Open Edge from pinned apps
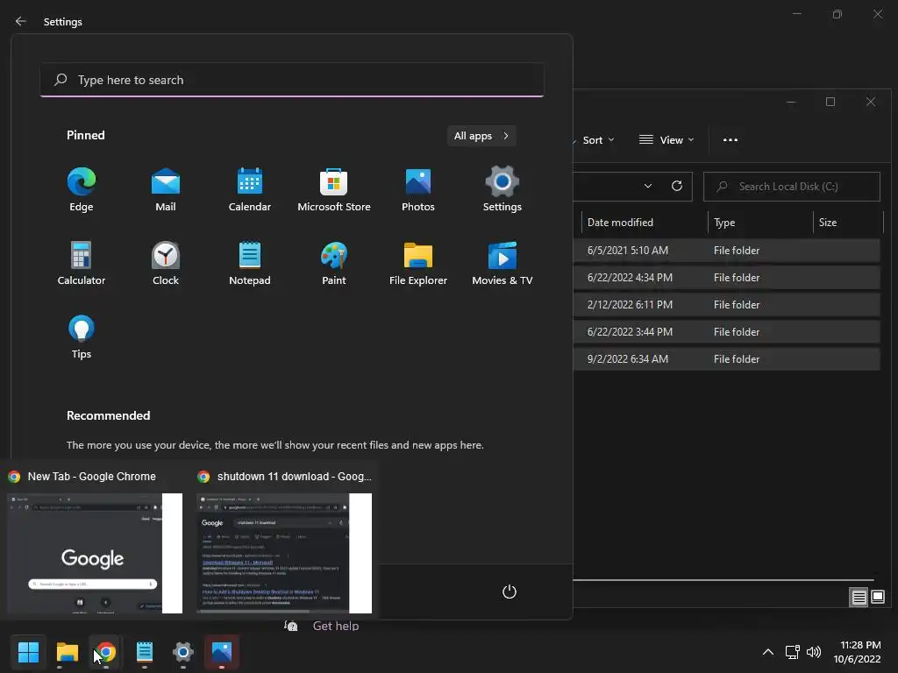The width and height of the screenshot is (898, 673). (x=82, y=190)
